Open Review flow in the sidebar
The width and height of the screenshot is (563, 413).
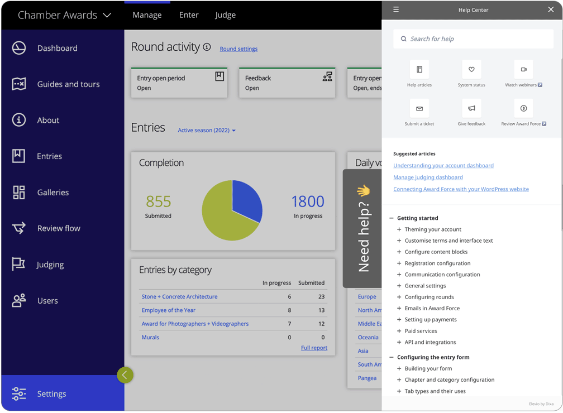(59, 228)
